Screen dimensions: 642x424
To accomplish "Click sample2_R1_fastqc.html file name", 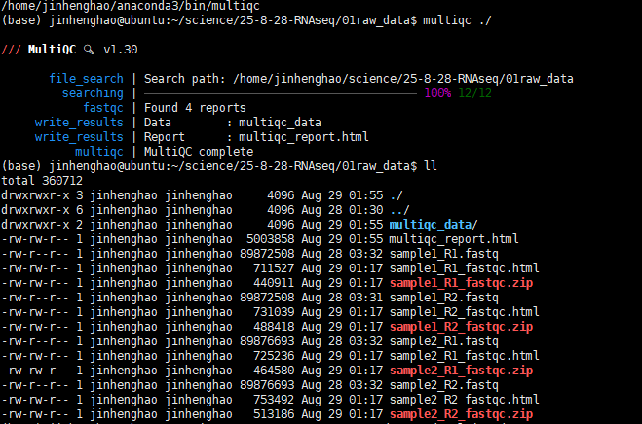I will point(464,356).
